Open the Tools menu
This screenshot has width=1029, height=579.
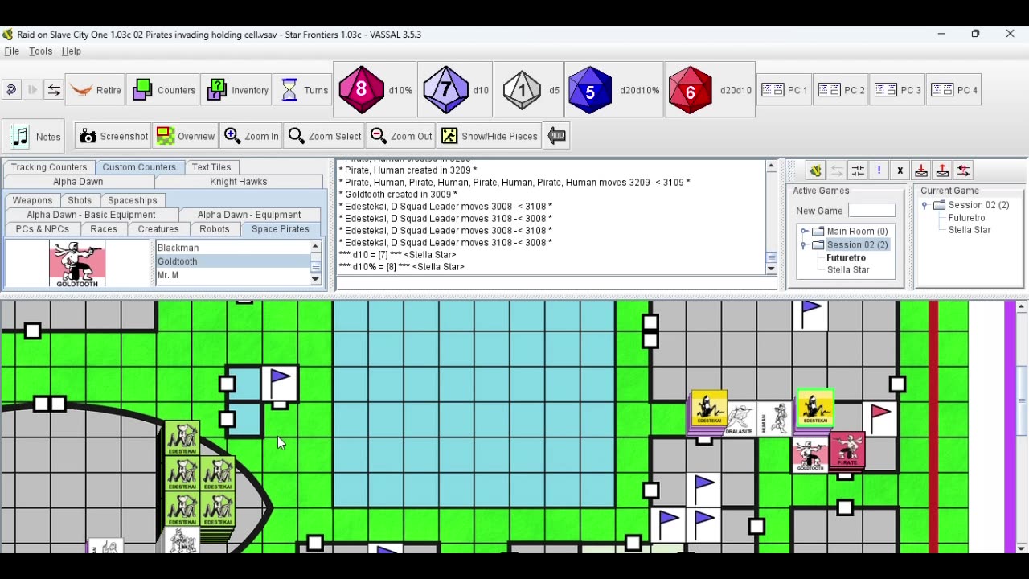40,51
